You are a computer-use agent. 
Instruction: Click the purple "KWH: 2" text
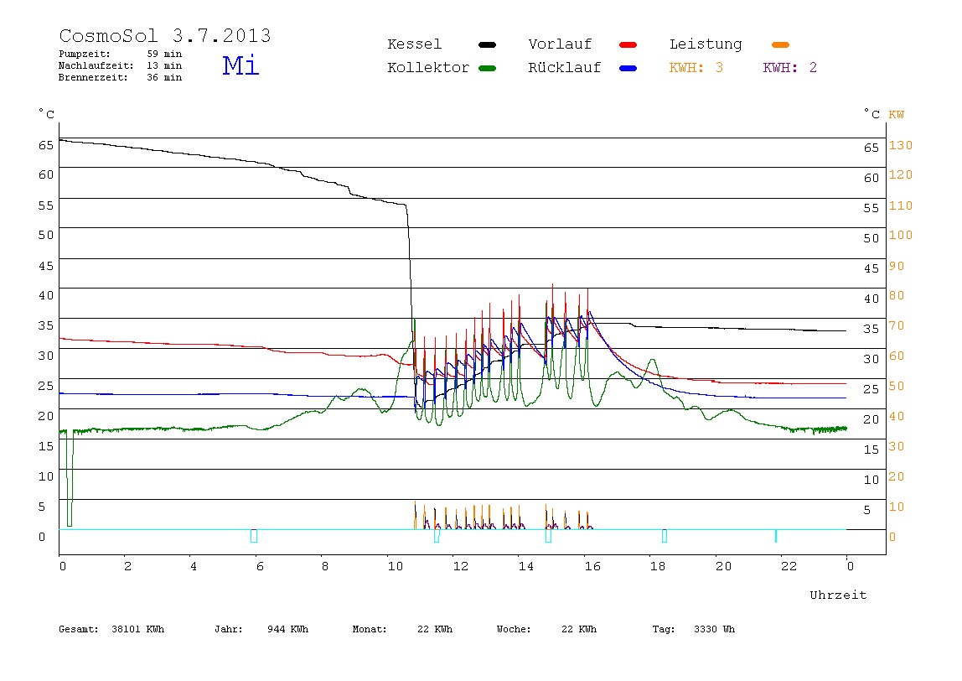[789, 68]
